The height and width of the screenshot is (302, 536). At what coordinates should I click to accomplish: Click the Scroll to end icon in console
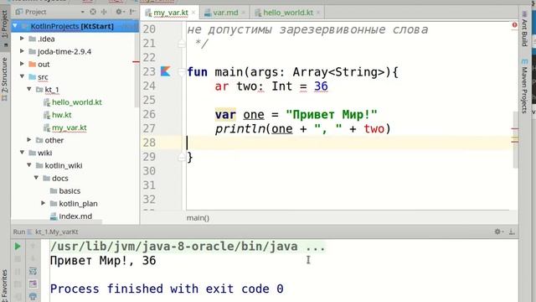[33, 284]
